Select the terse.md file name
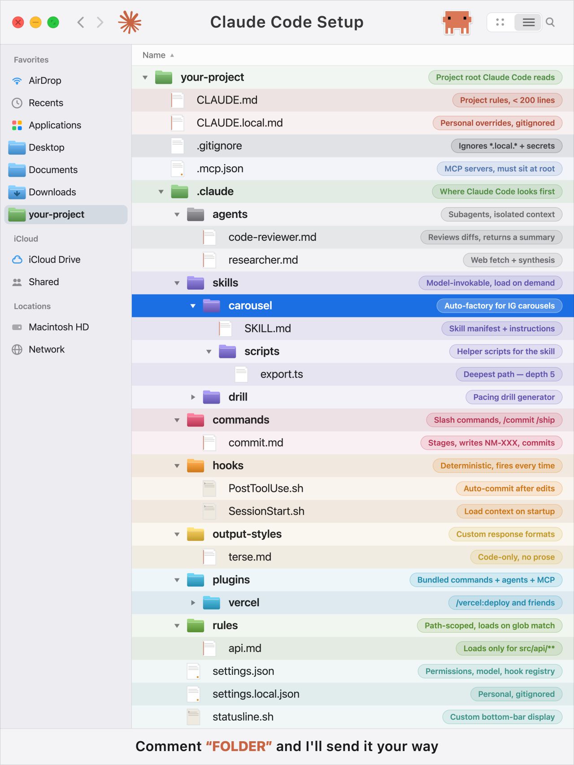Image resolution: width=574 pixels, height=765 pixels. tap(250, 557)
